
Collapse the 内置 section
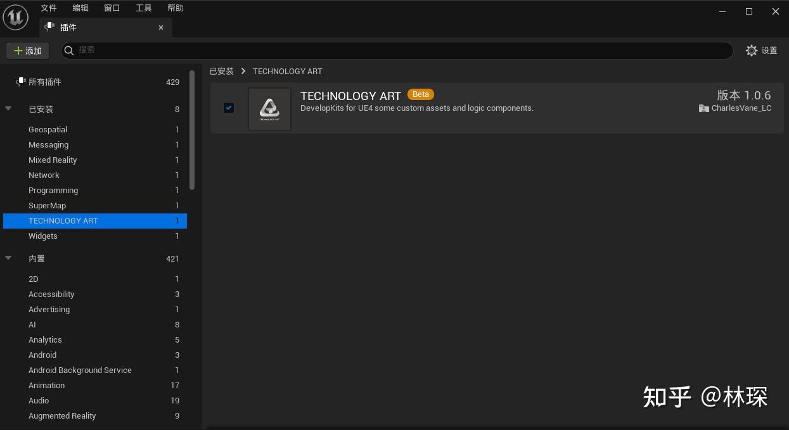[8, 258]
